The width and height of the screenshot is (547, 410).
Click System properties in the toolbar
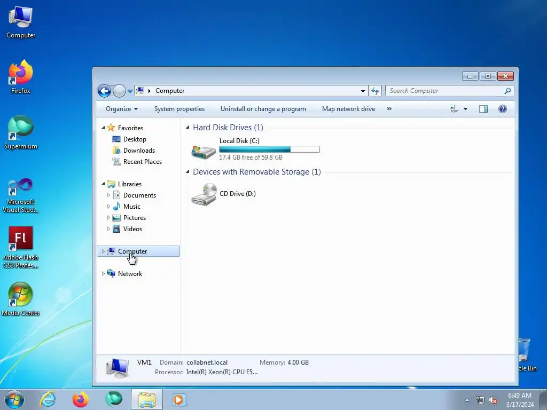179,109
